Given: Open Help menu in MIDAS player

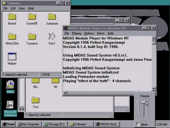Looking at the screenshot, I should point(110,33).
